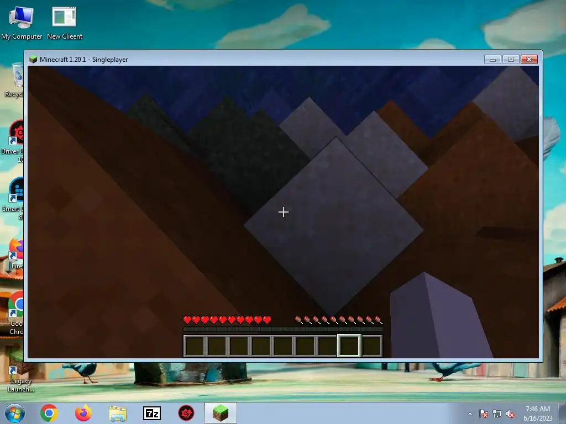This screenshot has width=566, height=424.
Task: Open 7-Zip from the taskbar
Action: tap(152, 413)
